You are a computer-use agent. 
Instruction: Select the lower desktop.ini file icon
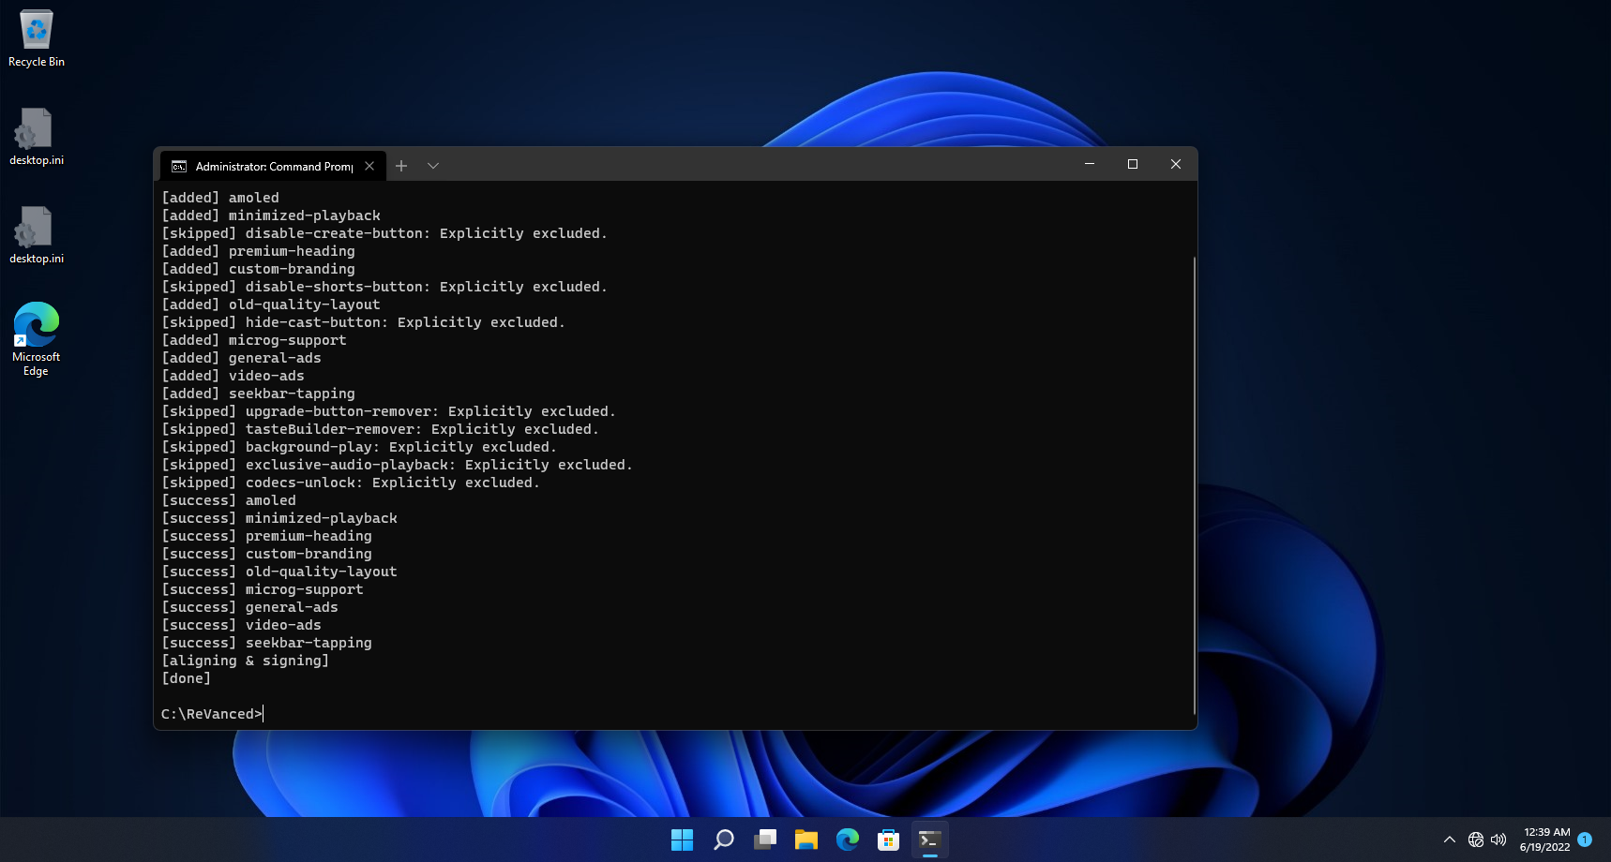click(x=37, y=235)
